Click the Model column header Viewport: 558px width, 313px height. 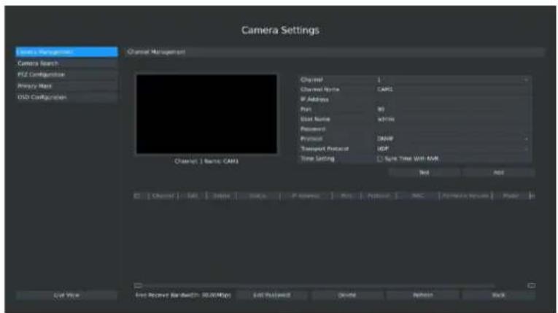(511, 196)
